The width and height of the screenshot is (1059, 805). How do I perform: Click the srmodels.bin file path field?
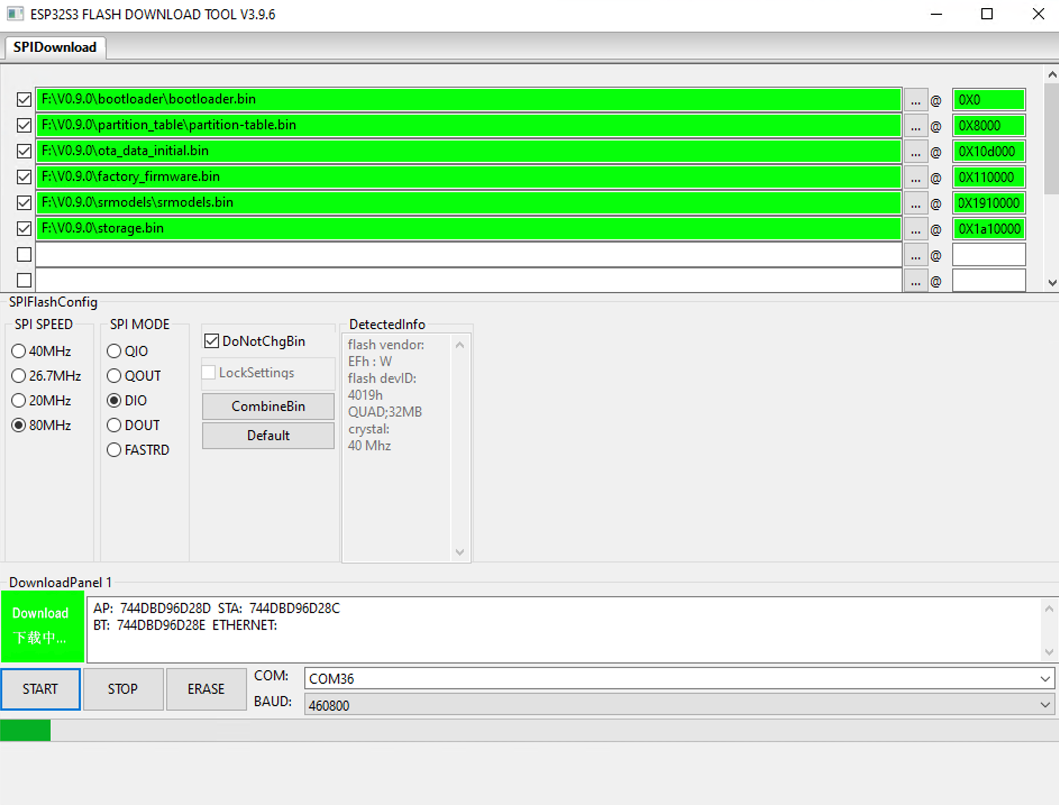point(469,203)
